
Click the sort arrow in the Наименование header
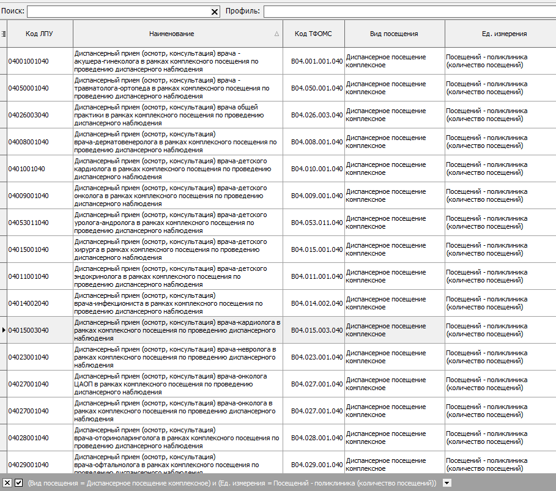click(x=276, y=34)
